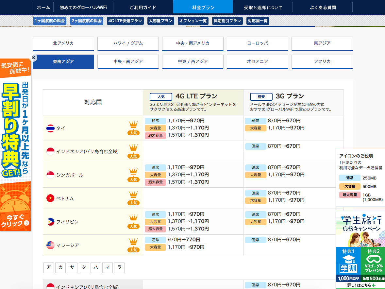Image resolution: width=385 pixels, height=289 pixels.
Task: Jump to countries starting with カ
Action: pos(60,267)
